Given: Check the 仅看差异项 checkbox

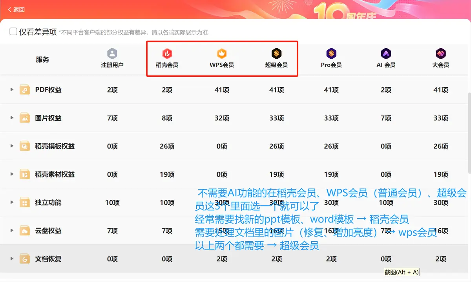Looking at the screenshot, I should coord(13,31).
